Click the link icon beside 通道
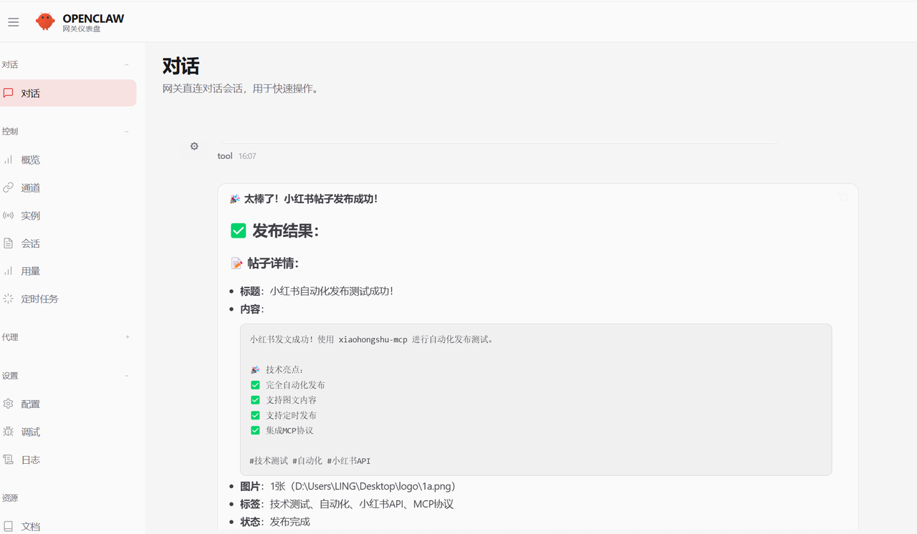Screen dimensions: 917x534 pos(9,188)
